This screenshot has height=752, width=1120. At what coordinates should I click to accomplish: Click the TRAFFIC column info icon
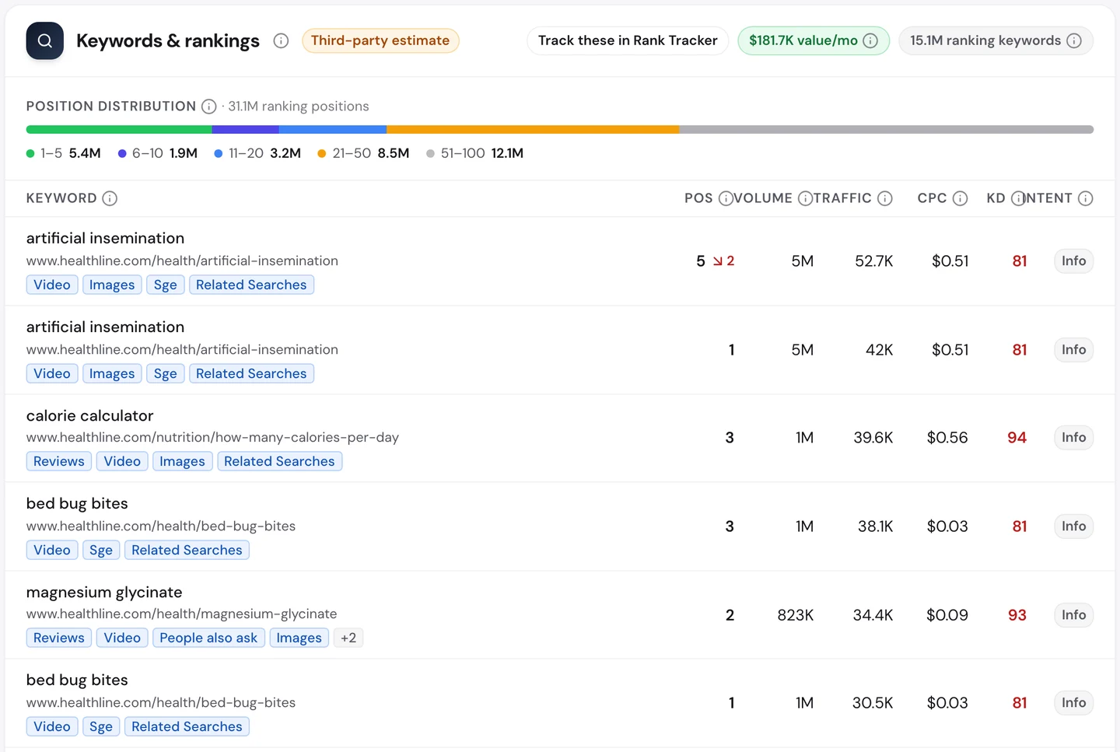[884, 198]
